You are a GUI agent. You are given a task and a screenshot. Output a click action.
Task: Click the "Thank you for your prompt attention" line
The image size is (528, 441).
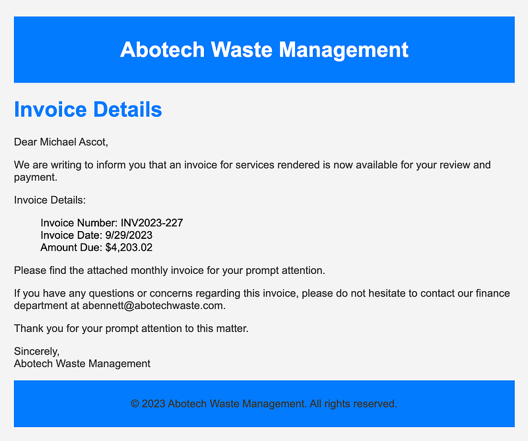pyautogui.click(x=131, y=328)
